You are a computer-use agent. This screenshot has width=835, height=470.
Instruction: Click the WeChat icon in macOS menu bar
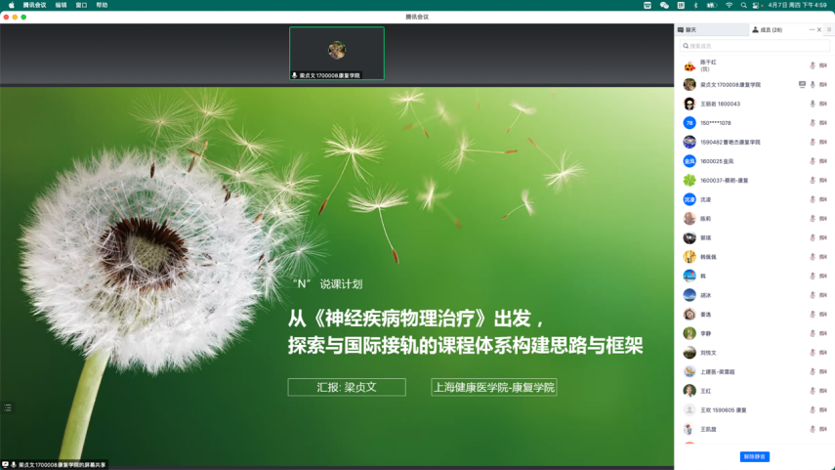664,5
